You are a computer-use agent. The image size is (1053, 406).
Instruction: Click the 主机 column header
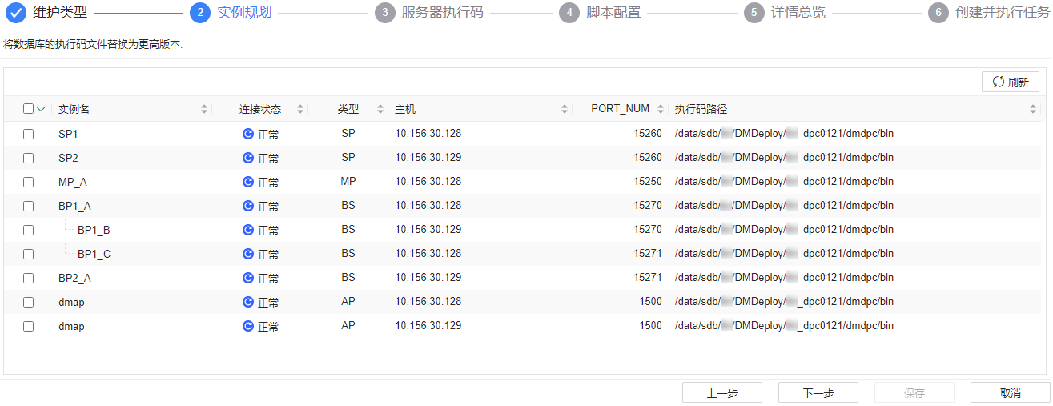(405, 109)
